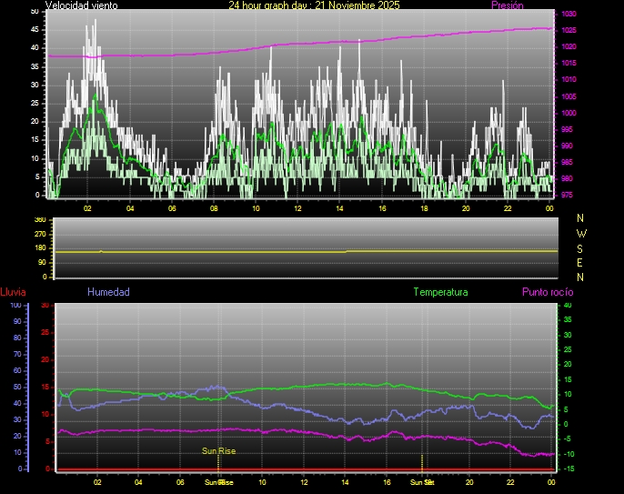Select the "S" compass direction letter

[581, 247]
